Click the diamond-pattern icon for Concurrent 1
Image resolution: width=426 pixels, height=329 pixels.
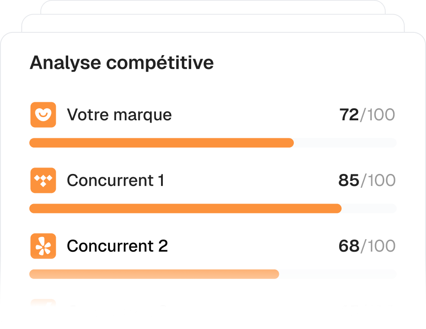43,180
